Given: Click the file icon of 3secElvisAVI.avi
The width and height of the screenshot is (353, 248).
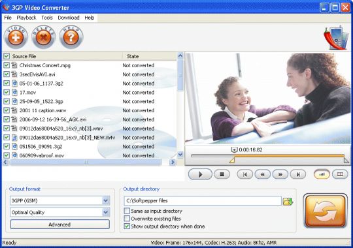Looking at the screenshot, I should 14,74.
